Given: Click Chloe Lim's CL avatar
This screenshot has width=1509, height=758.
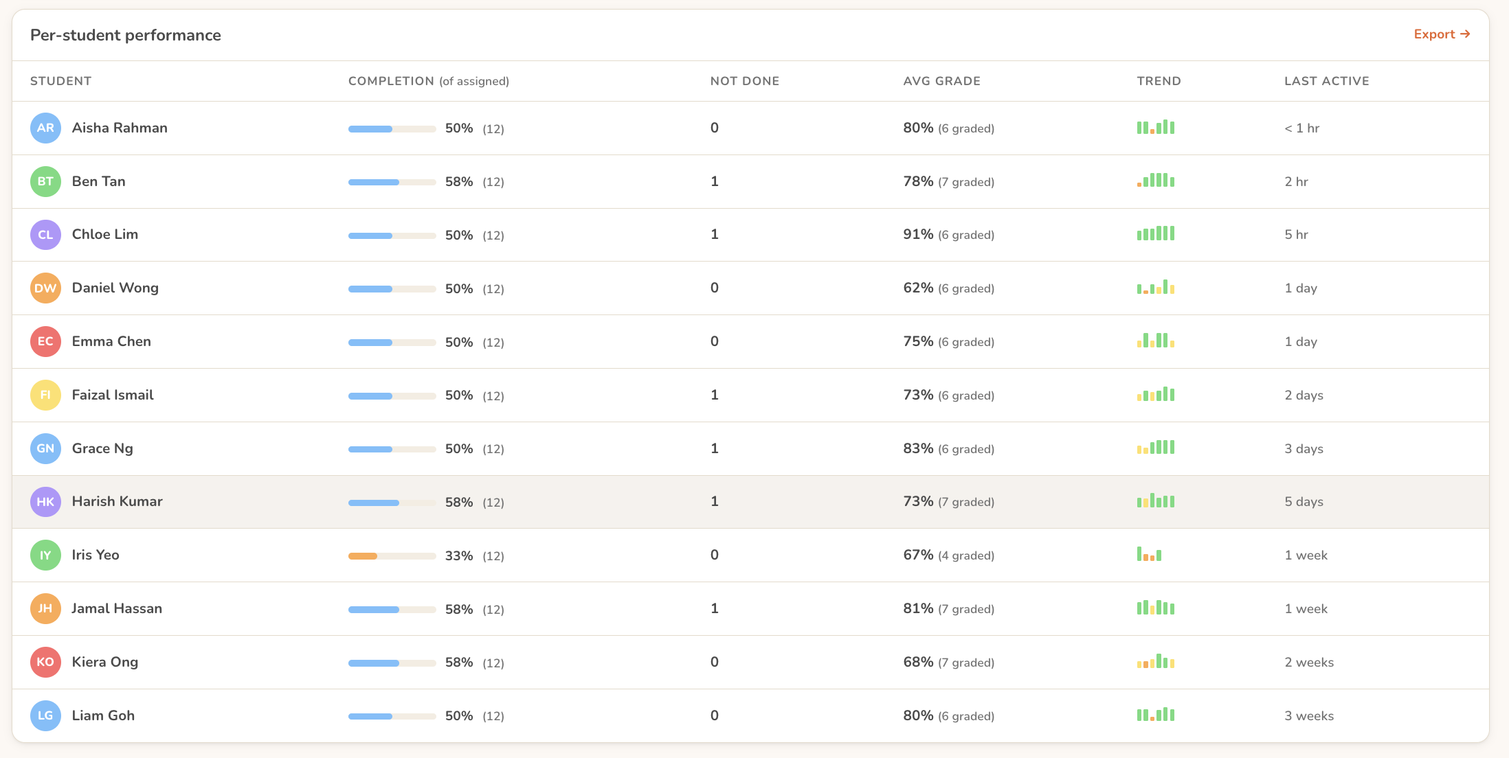Looking at the screenshot, I should pos(45,235).
